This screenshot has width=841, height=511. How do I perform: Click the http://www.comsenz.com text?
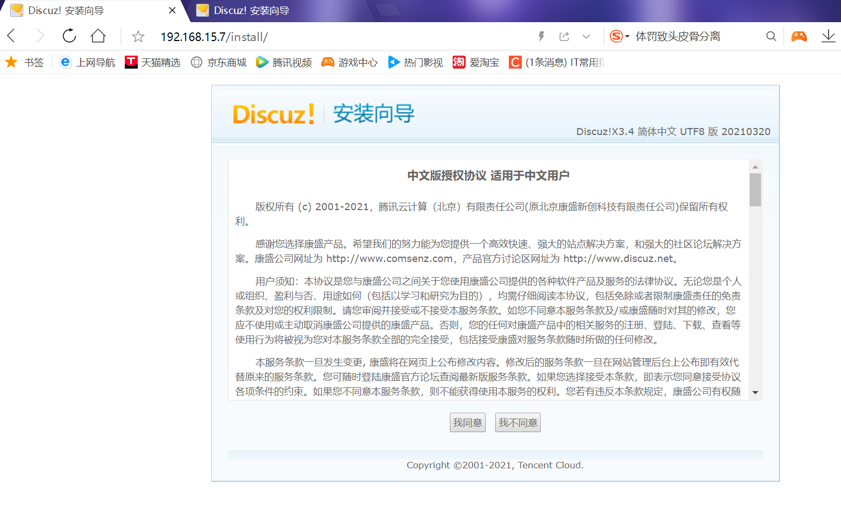point(389,259)
